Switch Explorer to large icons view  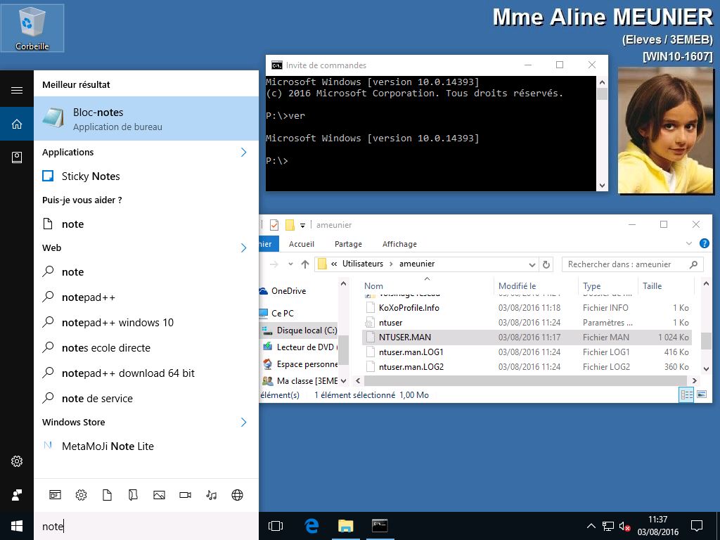(x=702, y=394)
